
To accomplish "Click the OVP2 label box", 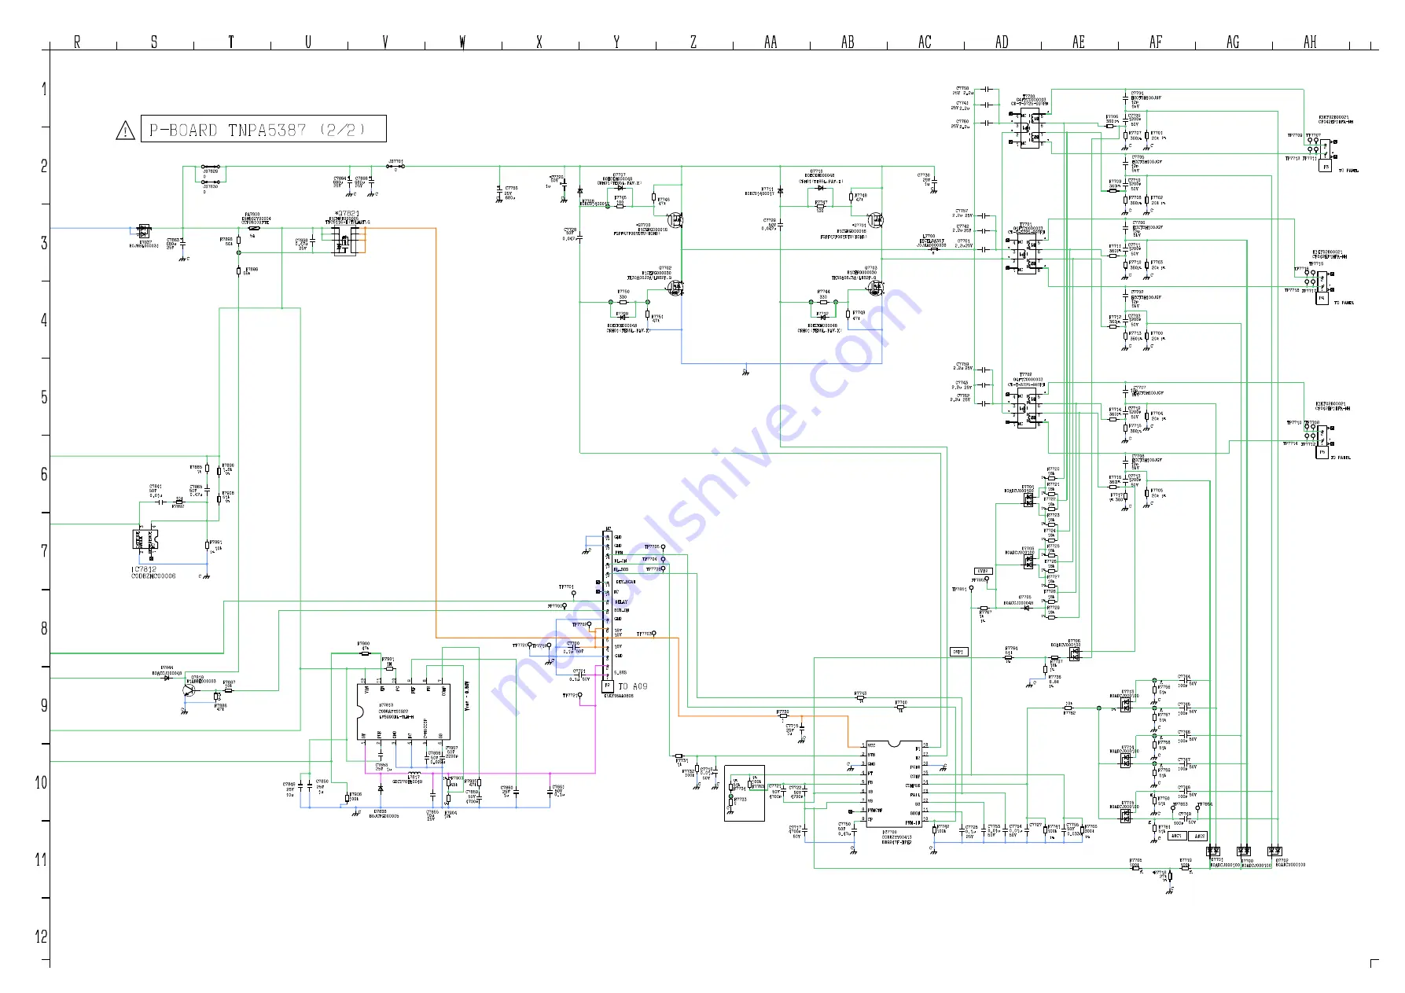I will [983, 572].
